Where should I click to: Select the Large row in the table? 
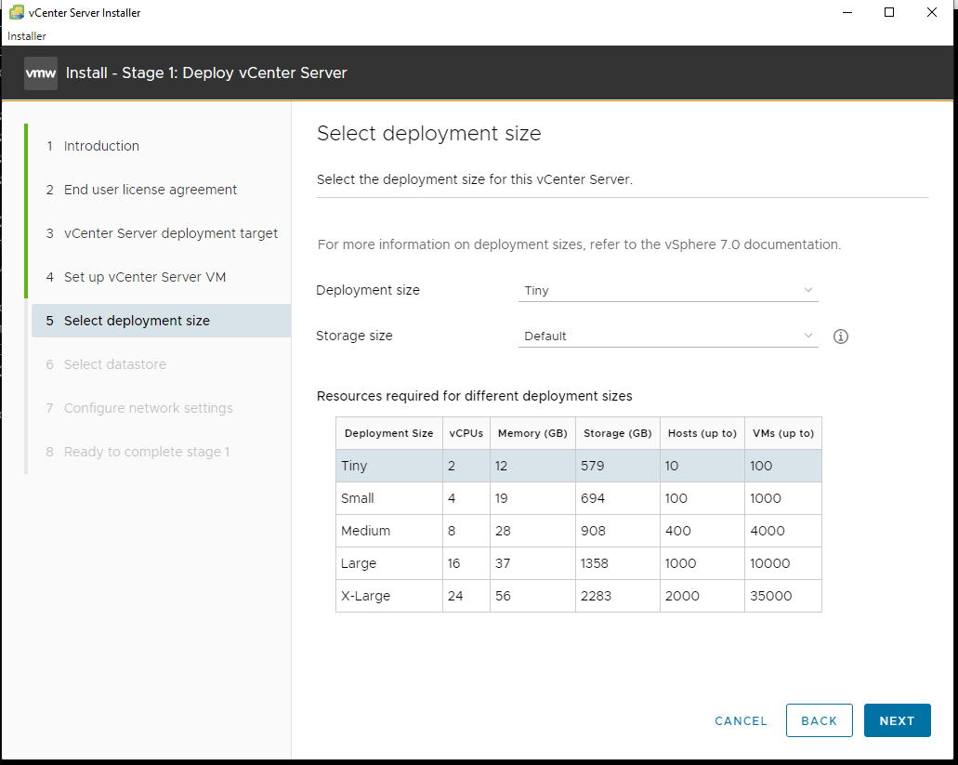[579, 563]
